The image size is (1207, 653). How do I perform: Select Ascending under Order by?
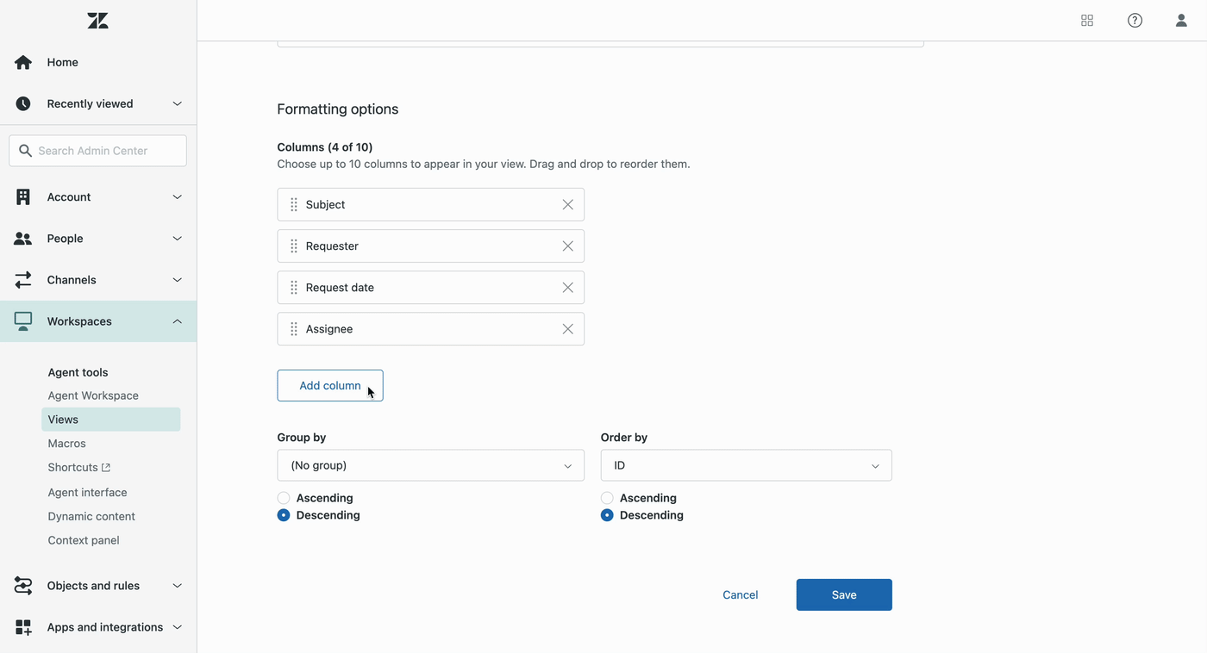pos(607,498)
